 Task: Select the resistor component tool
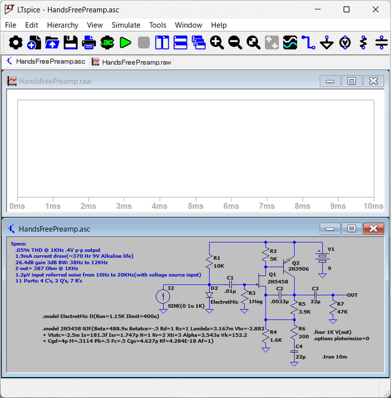[363, 43]
